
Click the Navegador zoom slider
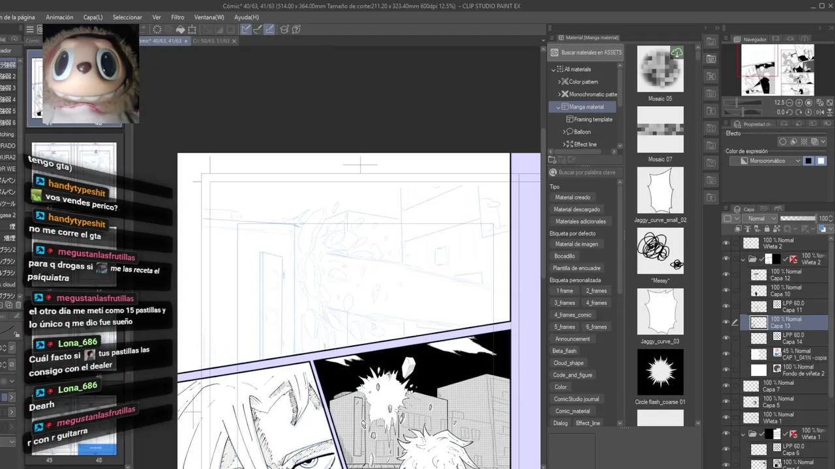pos(742,103)
